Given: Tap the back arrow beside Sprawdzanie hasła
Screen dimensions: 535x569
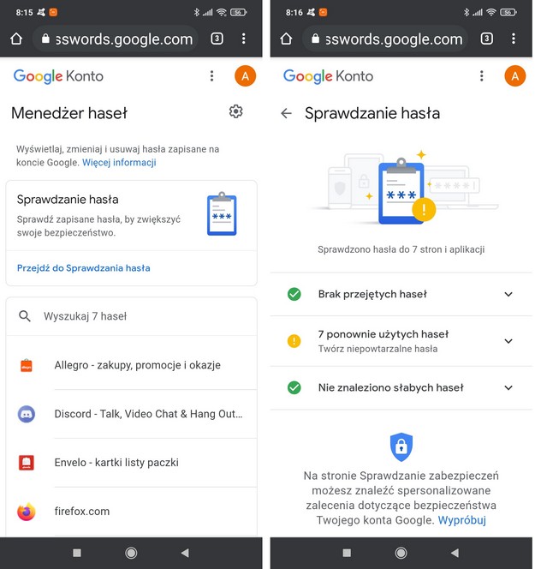Looking at the screenshot, I should click(286, 113).
